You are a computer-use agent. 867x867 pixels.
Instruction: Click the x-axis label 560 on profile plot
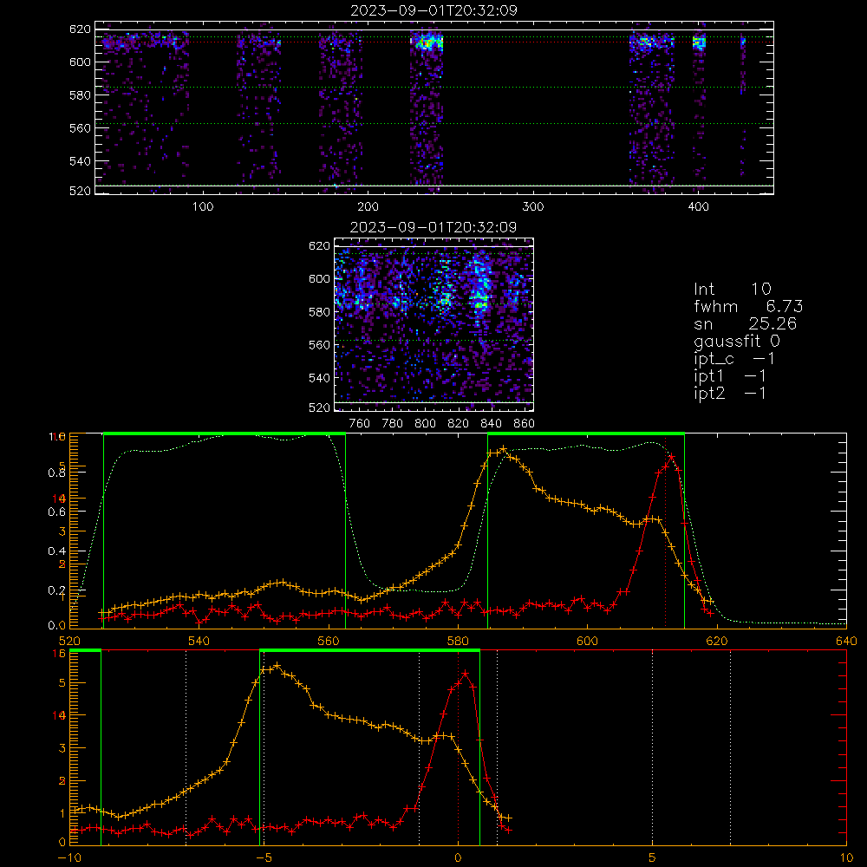click(329, 641)
